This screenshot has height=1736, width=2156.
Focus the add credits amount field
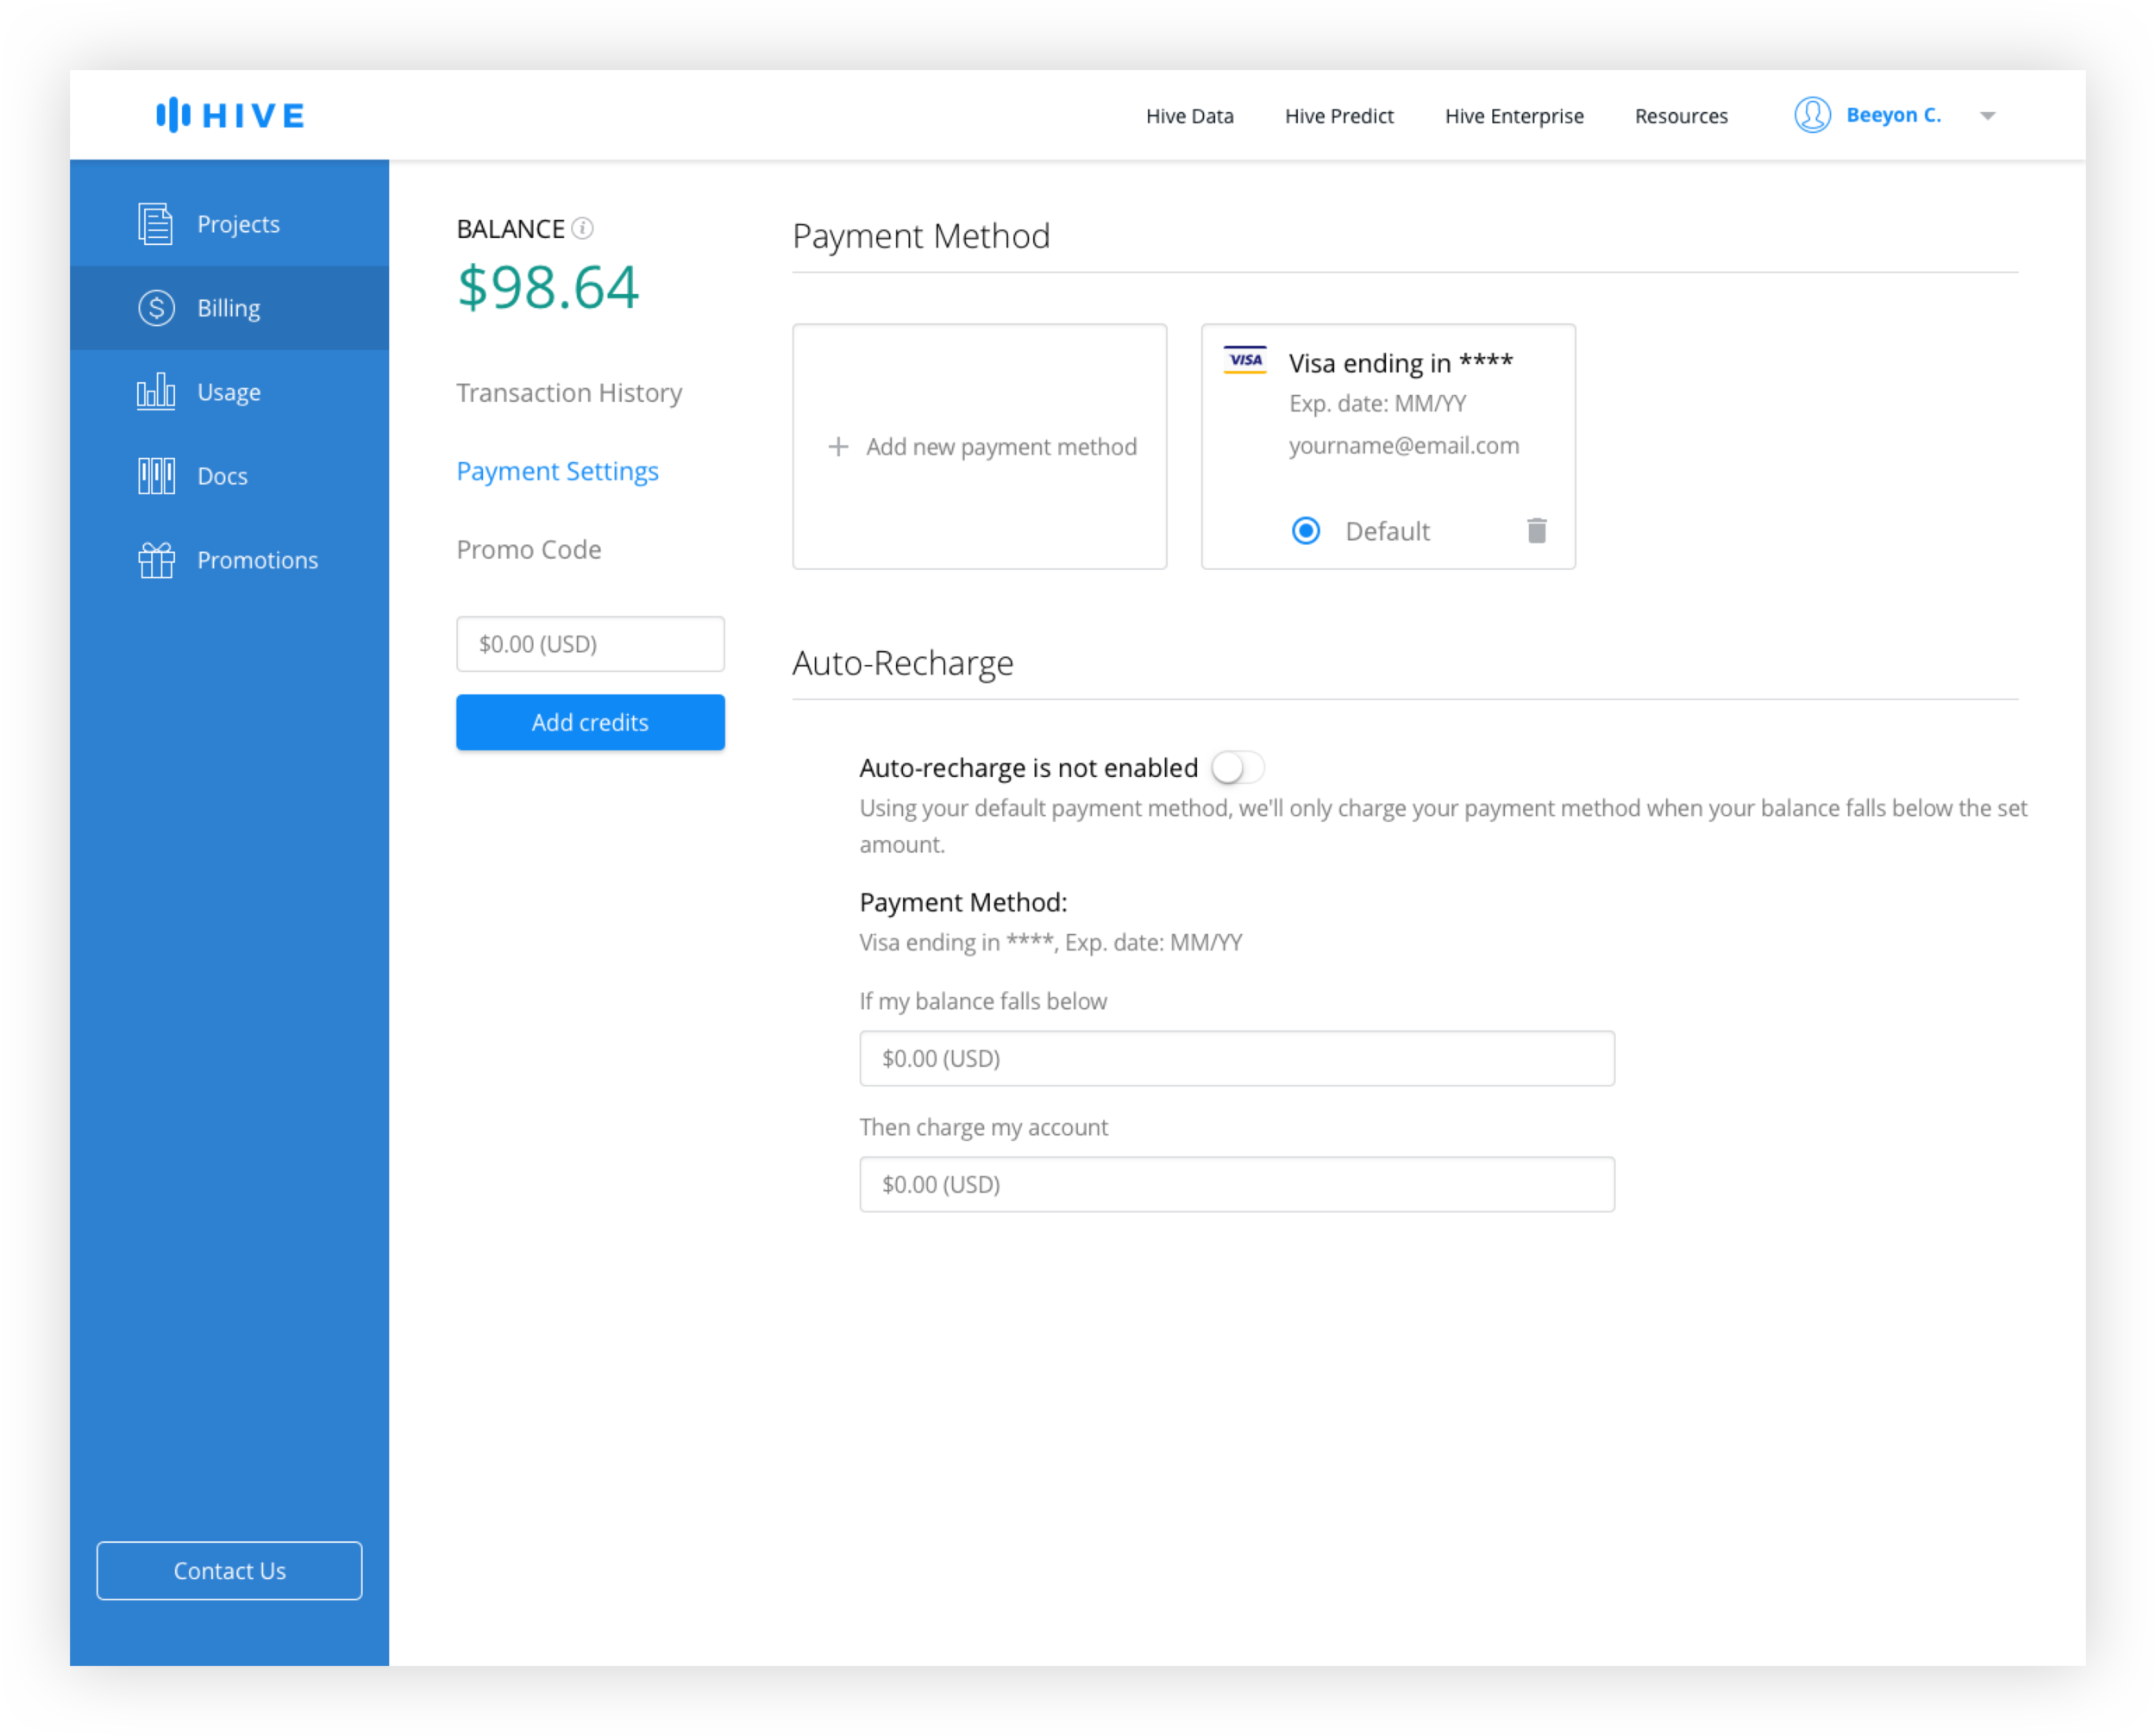click(590, 644)
